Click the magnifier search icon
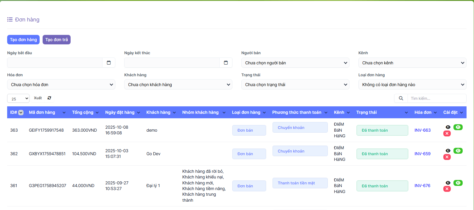 (x=401, y=98)
